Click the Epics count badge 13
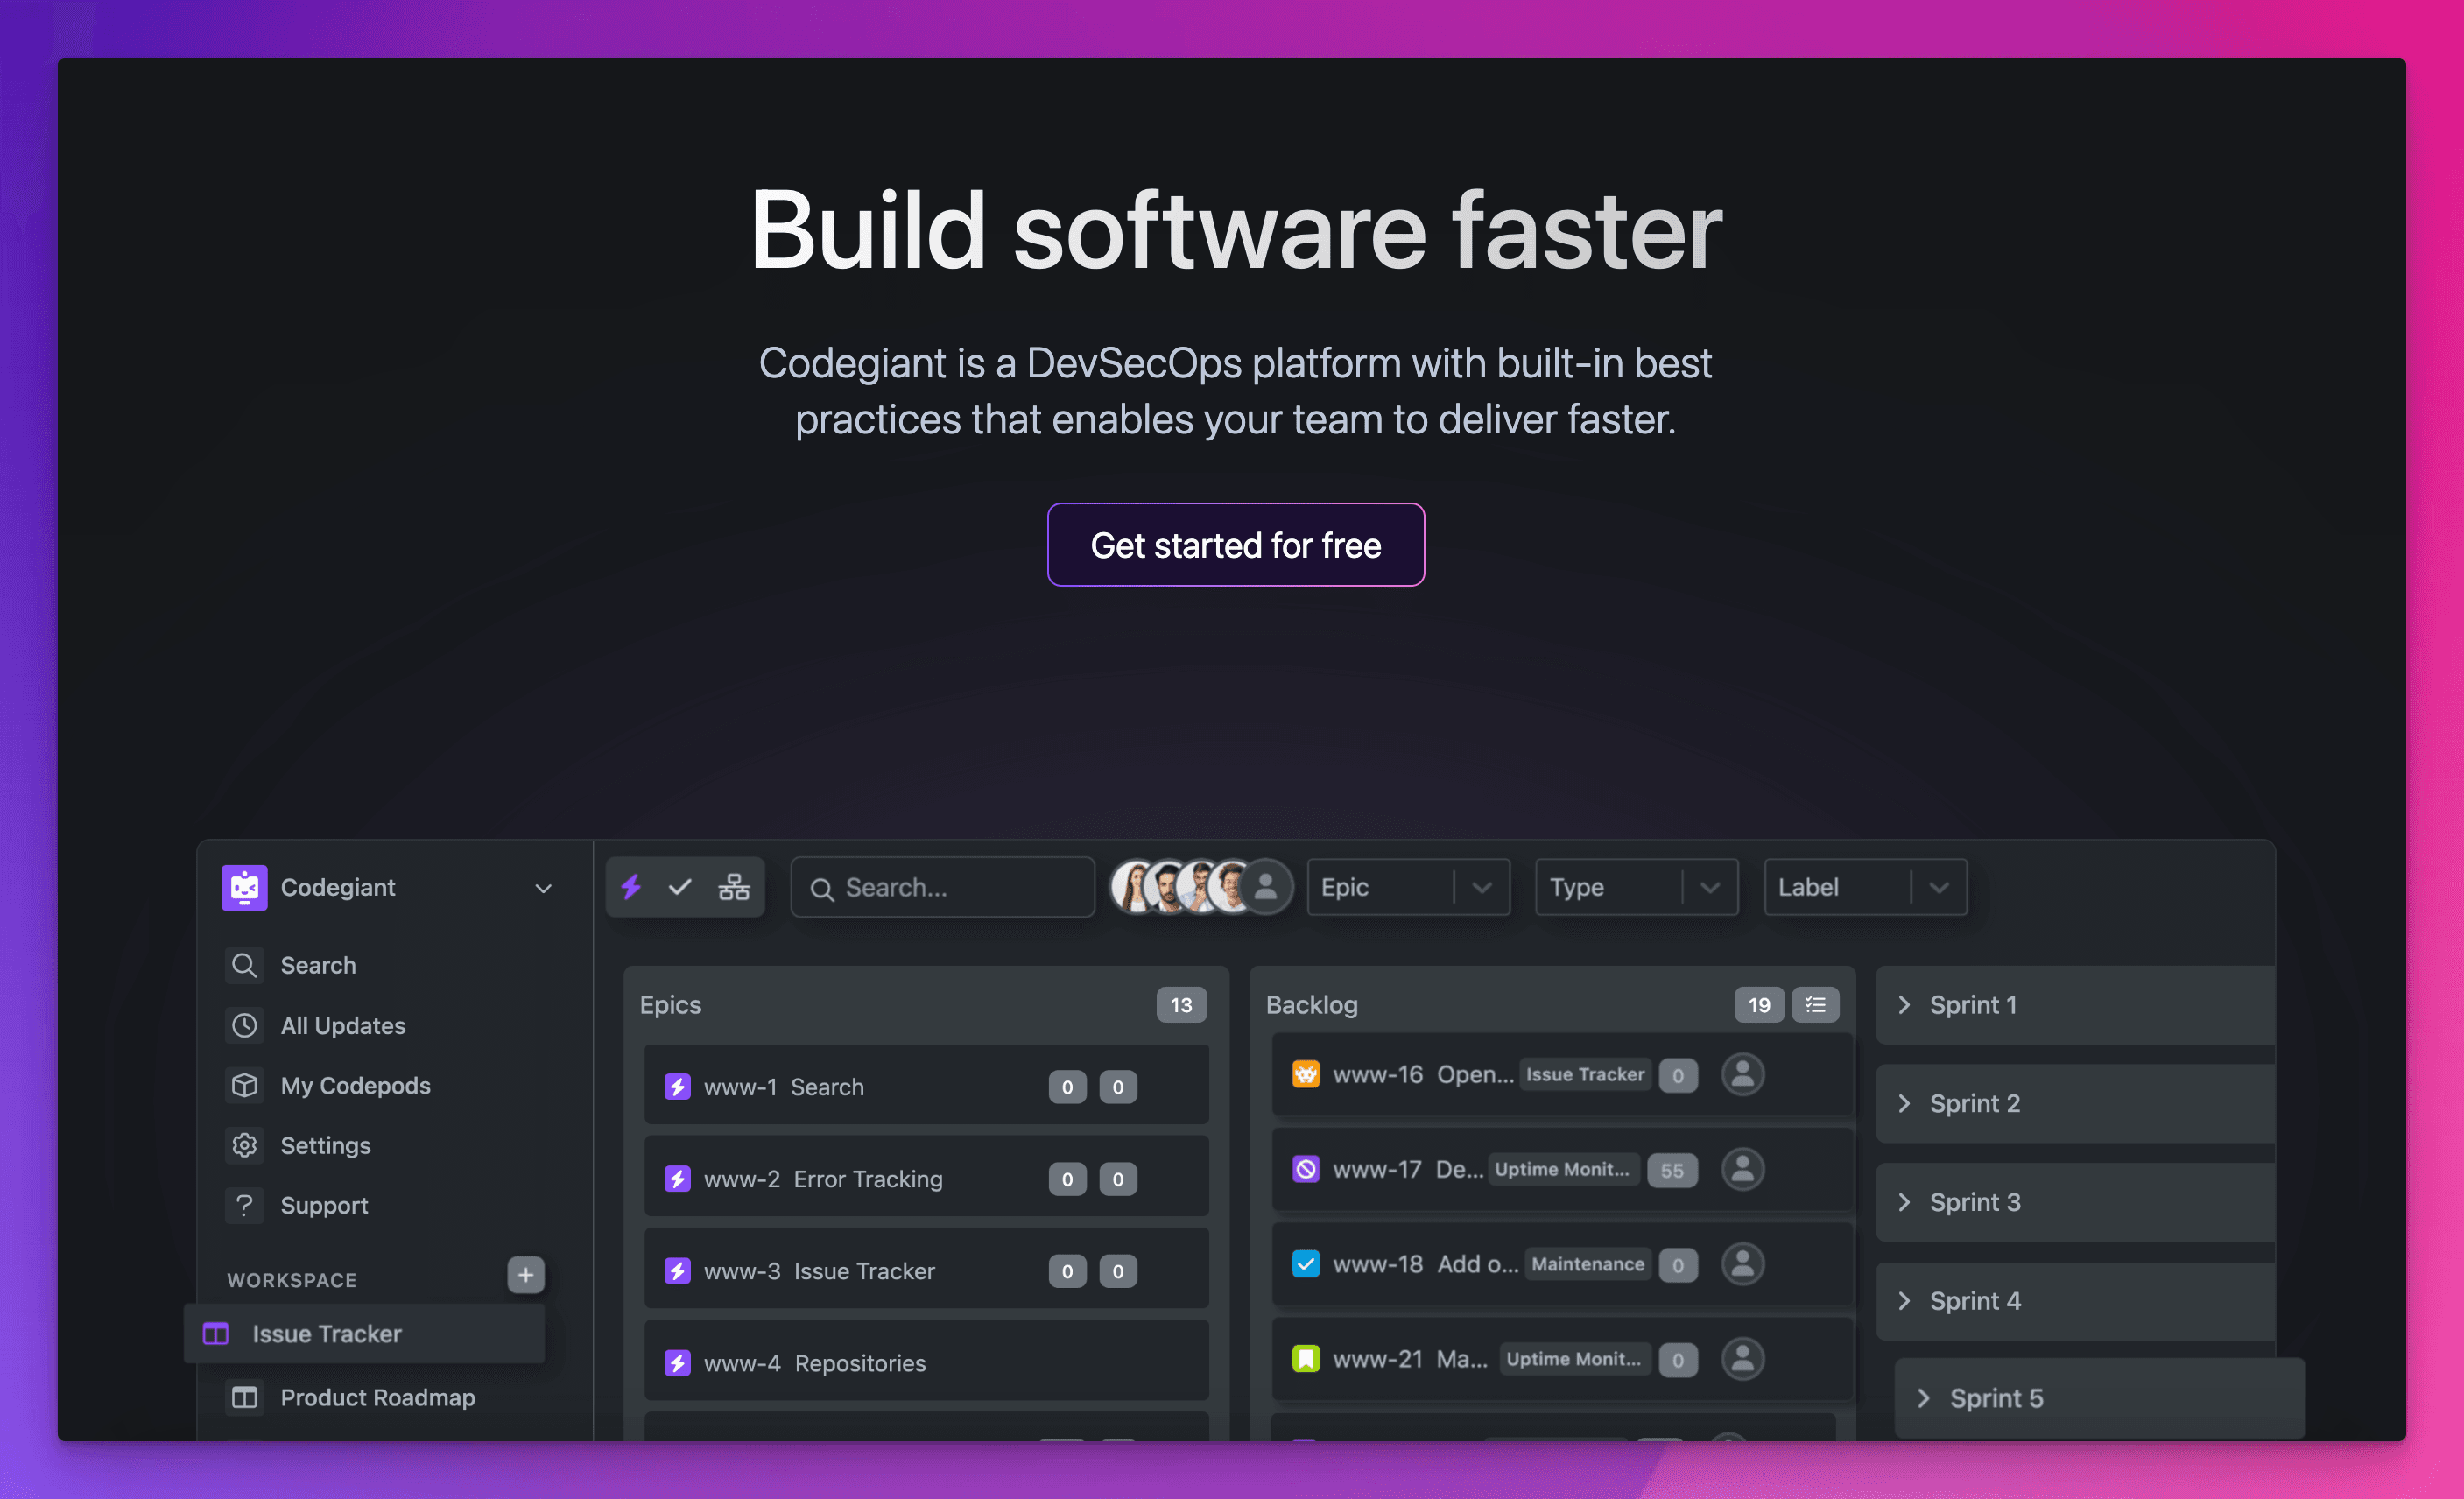 coord(1181,1005)
